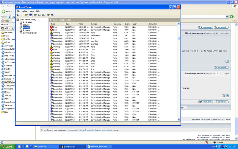
Task: Click the Help question mark toolbar icon
Action: click(x=48, y=15)
